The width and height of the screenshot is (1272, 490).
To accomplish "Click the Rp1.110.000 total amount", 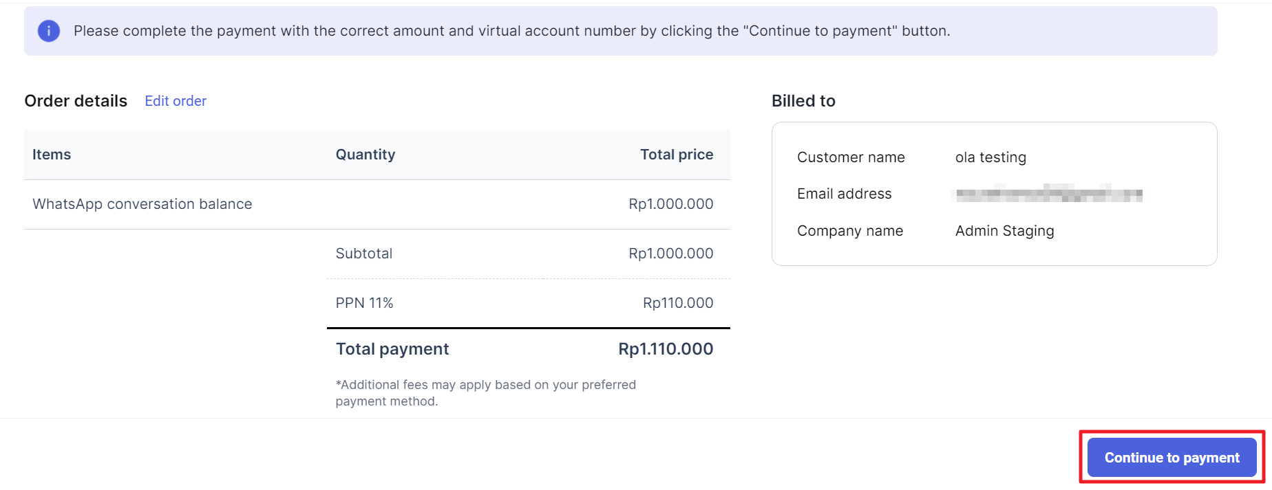I will tap(666, 349).
